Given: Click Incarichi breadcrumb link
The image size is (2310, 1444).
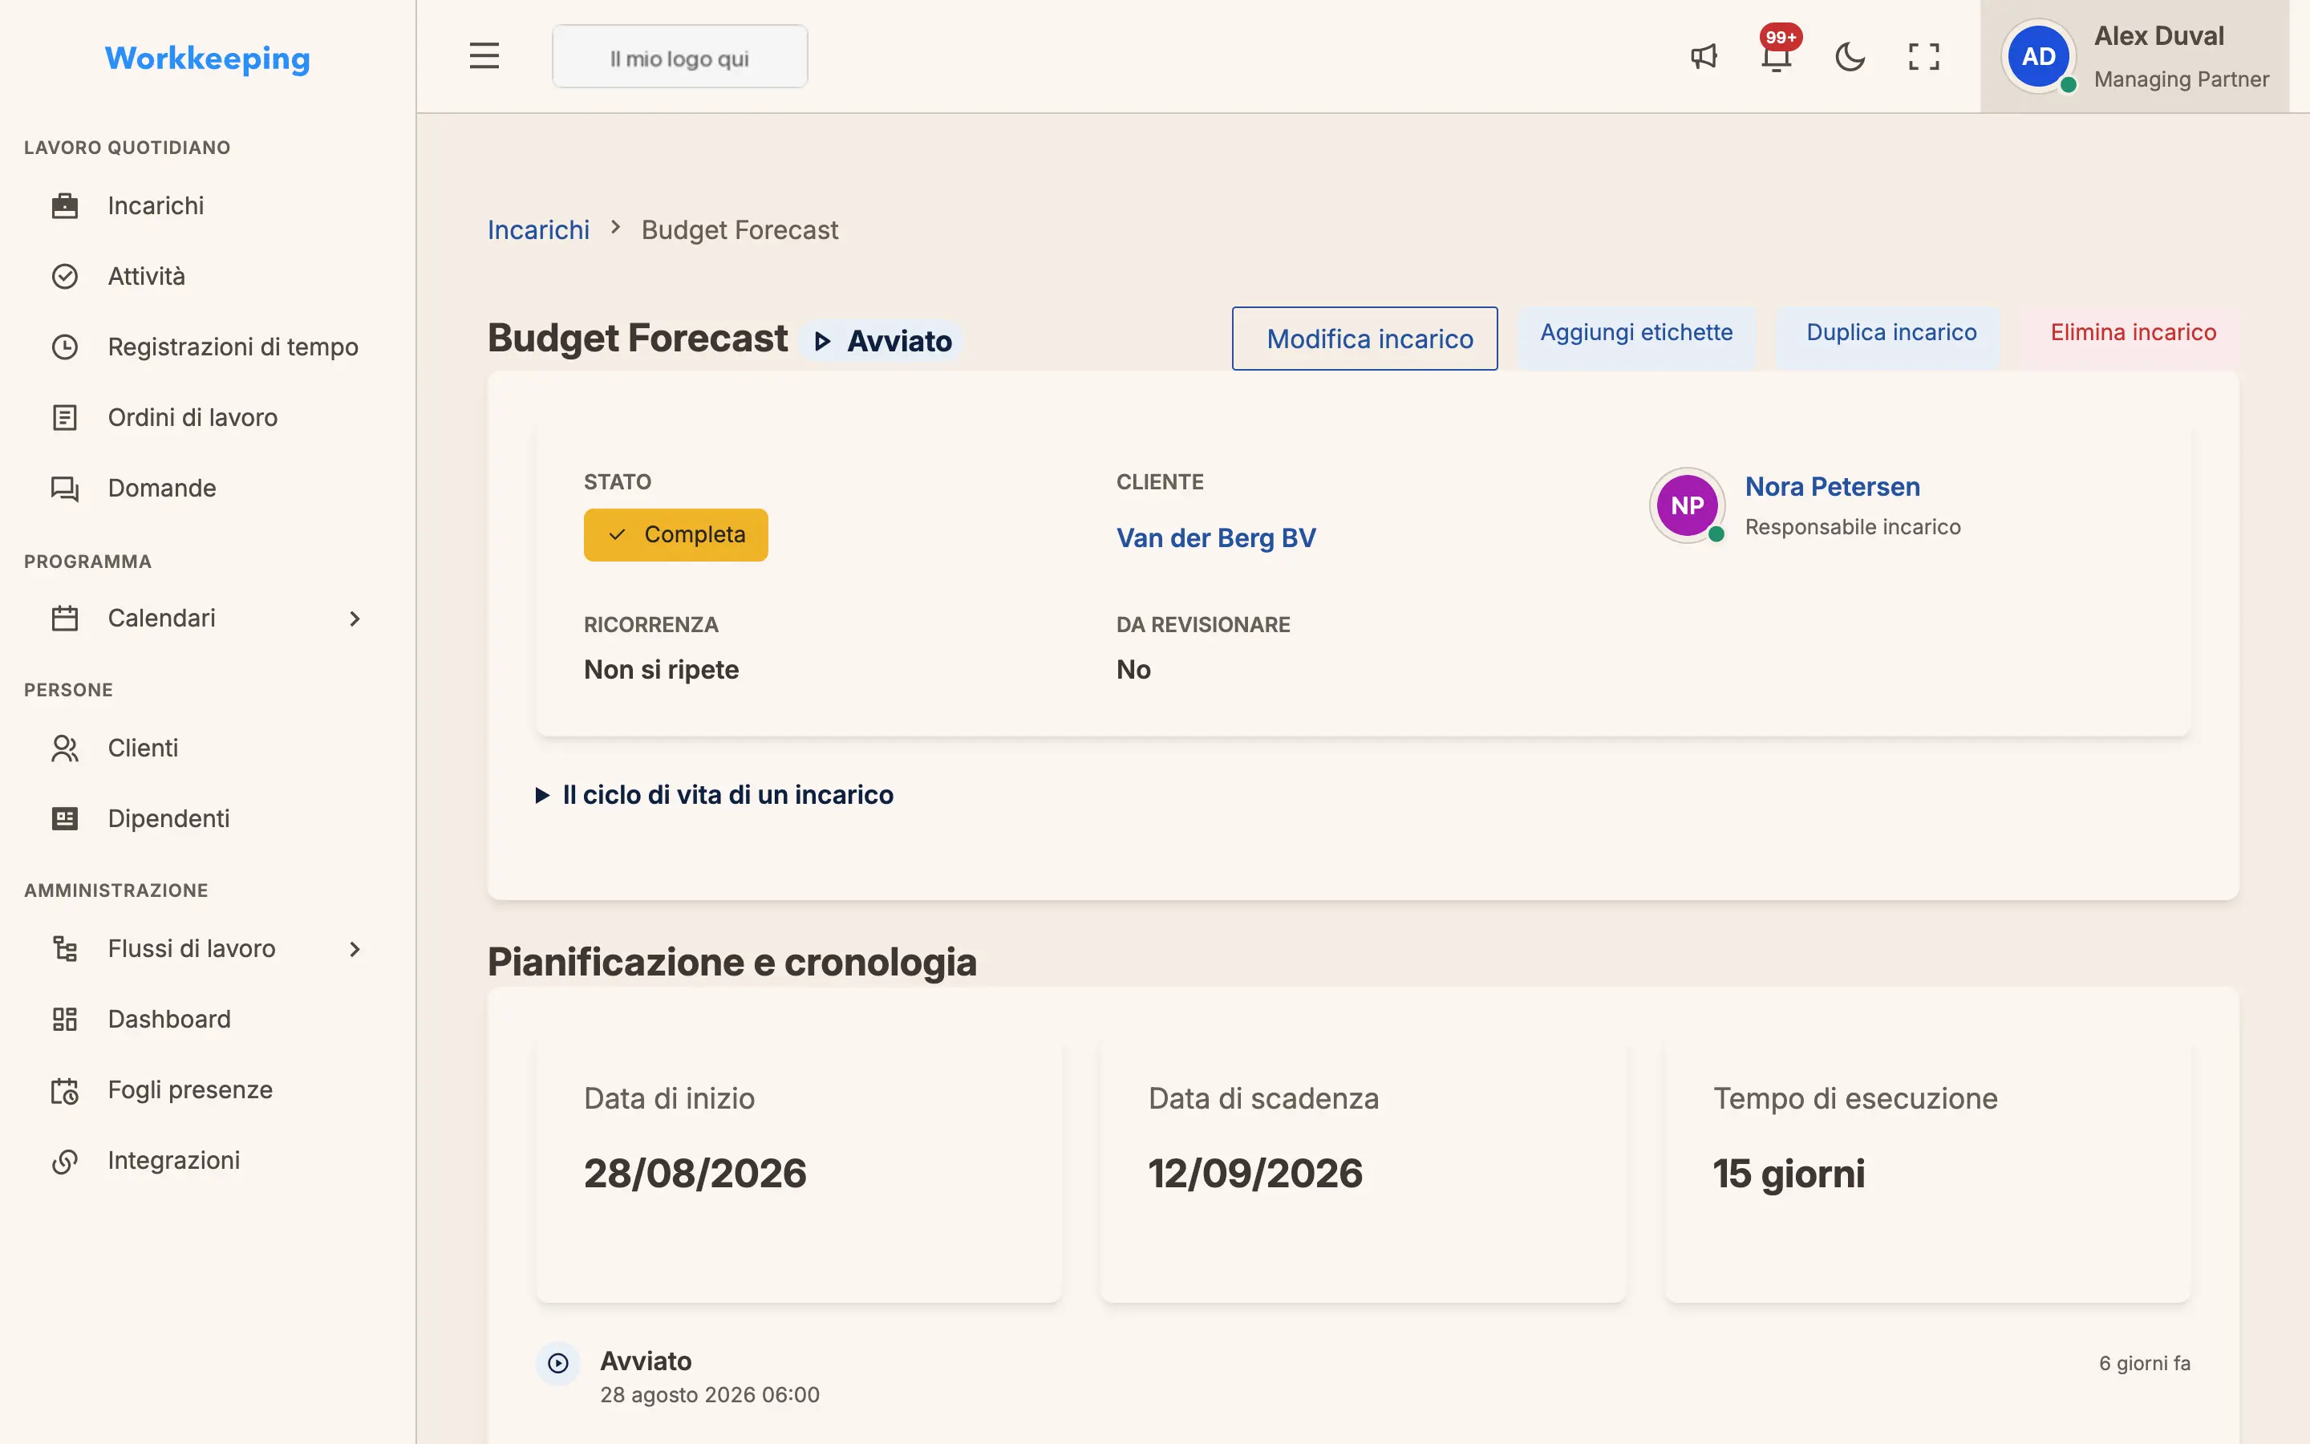Looking at the screenshot, I should tap(538, 230).
